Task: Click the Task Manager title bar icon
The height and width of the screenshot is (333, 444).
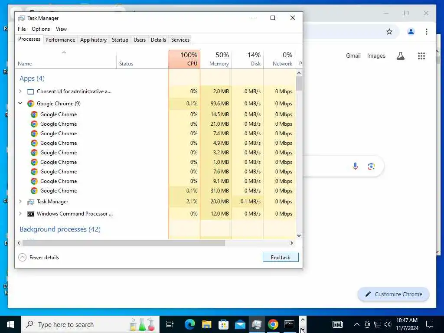Action: (22, 18)
